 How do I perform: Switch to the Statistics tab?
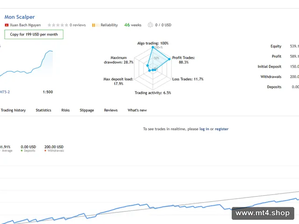(x=43, y=110)
